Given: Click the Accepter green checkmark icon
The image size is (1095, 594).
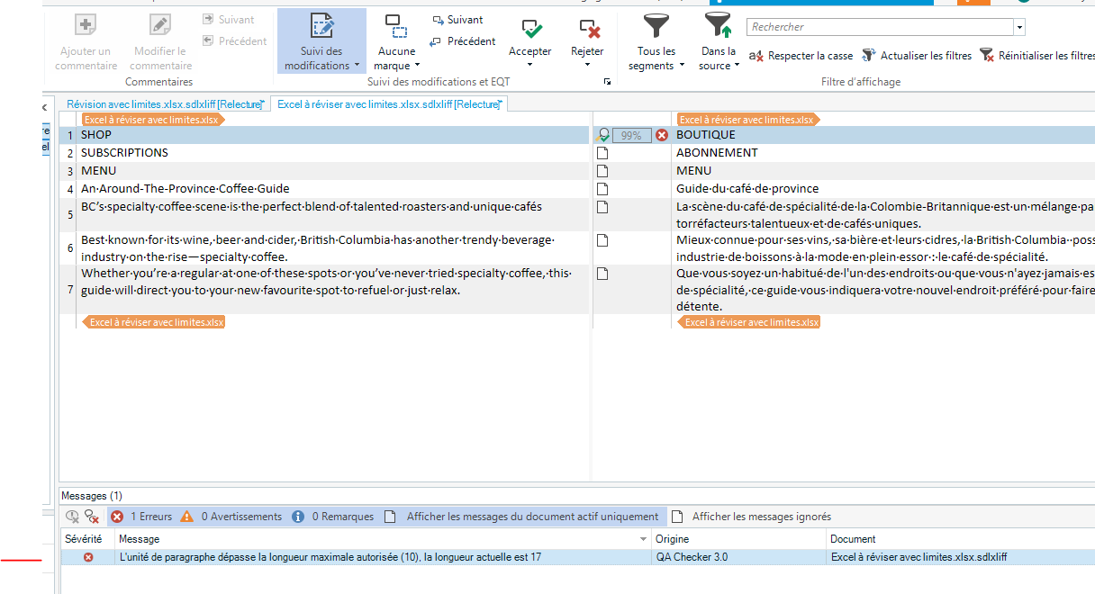Looking at the screenshot, I should tap(530, 28).
